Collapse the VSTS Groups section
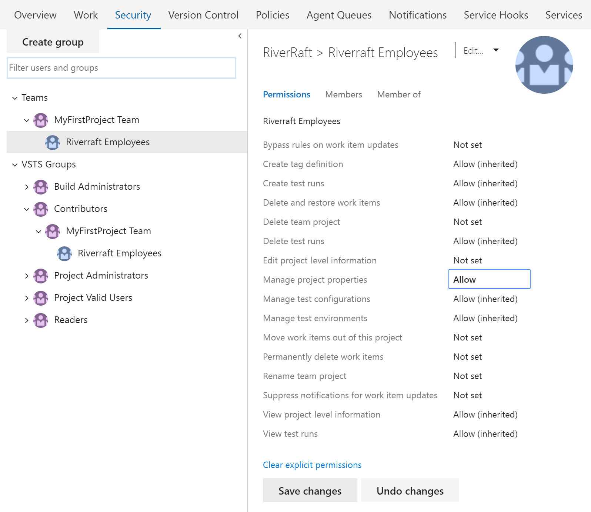 click(x=15, y=164)
